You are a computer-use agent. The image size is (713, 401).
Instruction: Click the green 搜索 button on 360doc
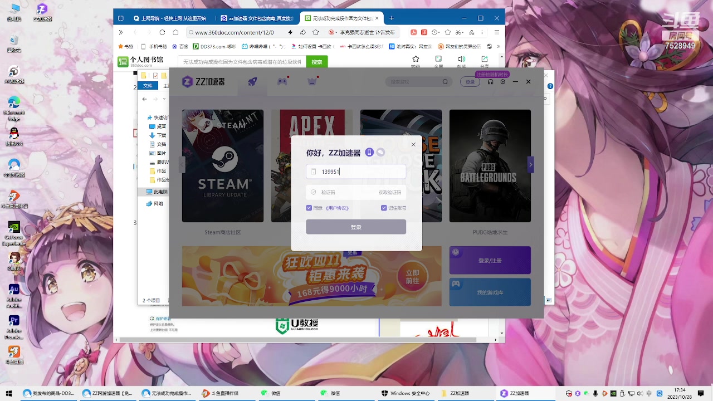(317, 62)
